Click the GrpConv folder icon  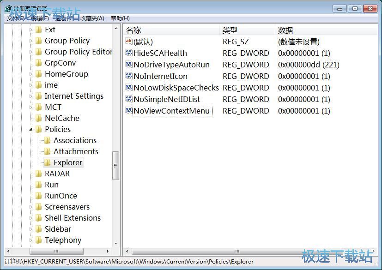38,63
